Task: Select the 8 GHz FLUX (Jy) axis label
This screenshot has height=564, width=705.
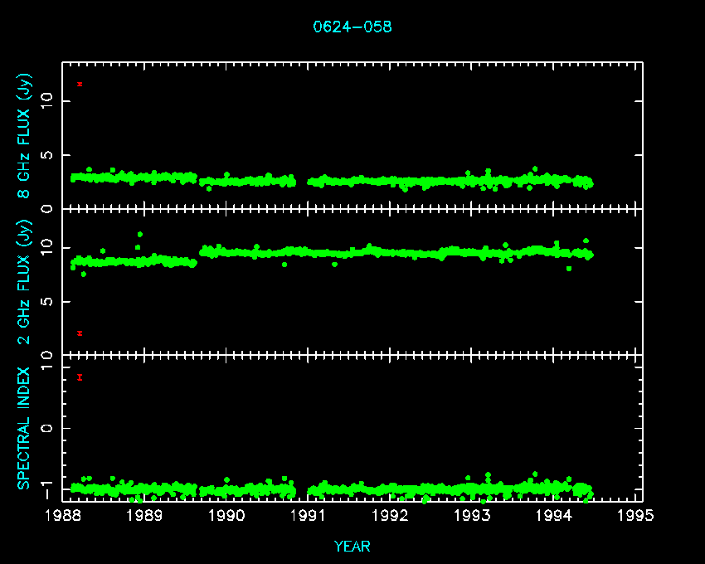Action: click(25, 134)
